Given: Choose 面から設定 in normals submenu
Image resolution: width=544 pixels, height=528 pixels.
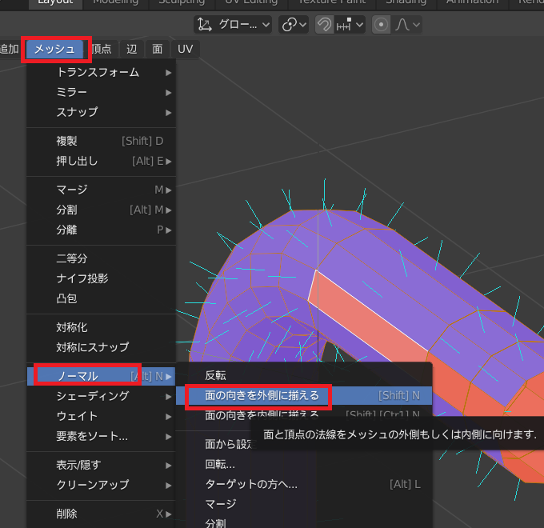Looking at the screenshot, I should point(230,444).
